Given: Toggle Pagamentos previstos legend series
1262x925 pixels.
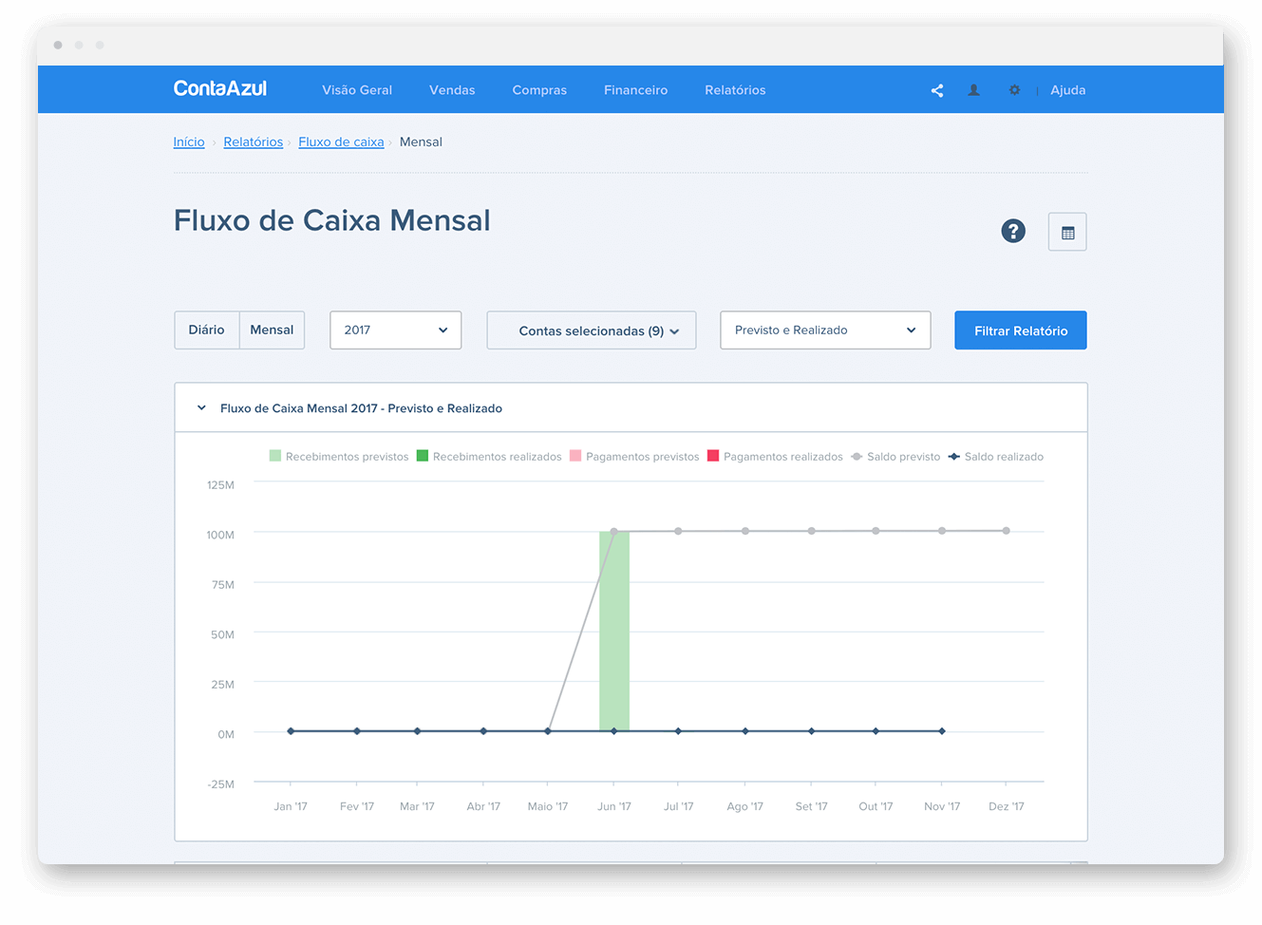Looking at the screenshot, I should click(634, 457).
